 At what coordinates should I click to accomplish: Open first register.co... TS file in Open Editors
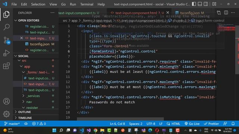(x=36, y=26)
